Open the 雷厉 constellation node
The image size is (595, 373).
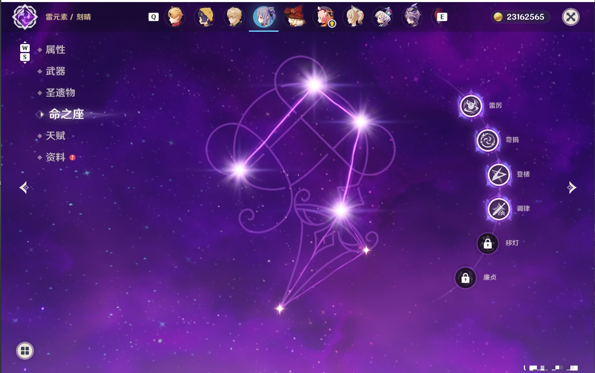[471, 106]
